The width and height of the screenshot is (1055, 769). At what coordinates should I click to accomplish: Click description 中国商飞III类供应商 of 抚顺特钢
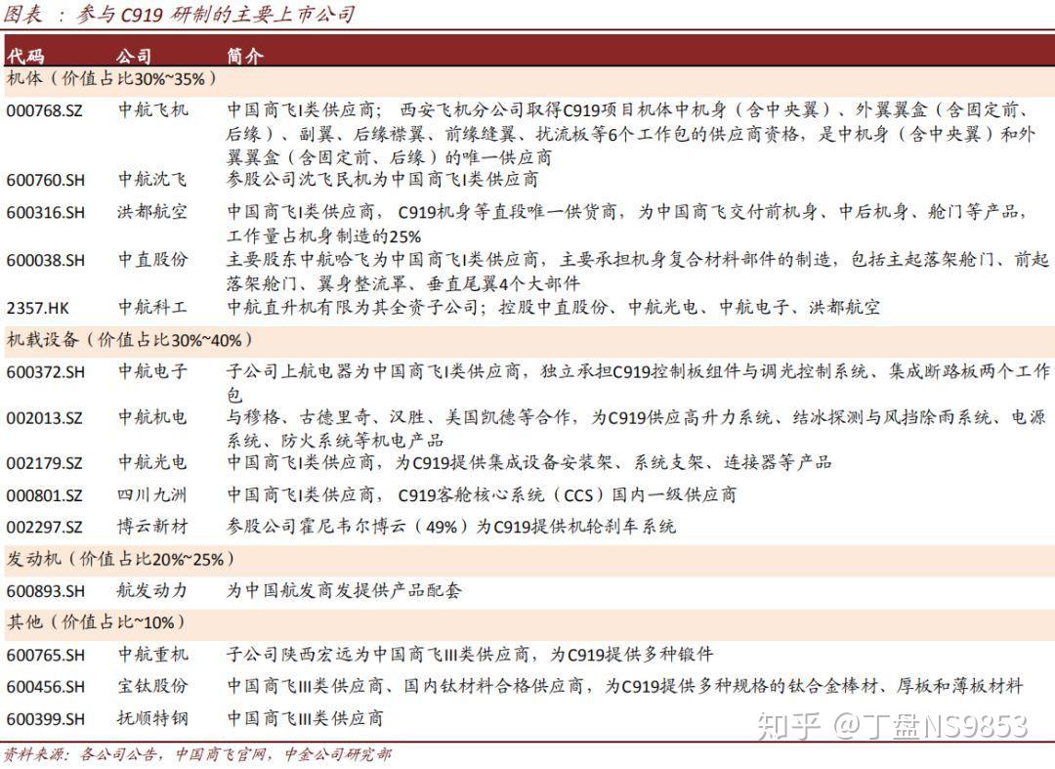click(x=305, y=718)
